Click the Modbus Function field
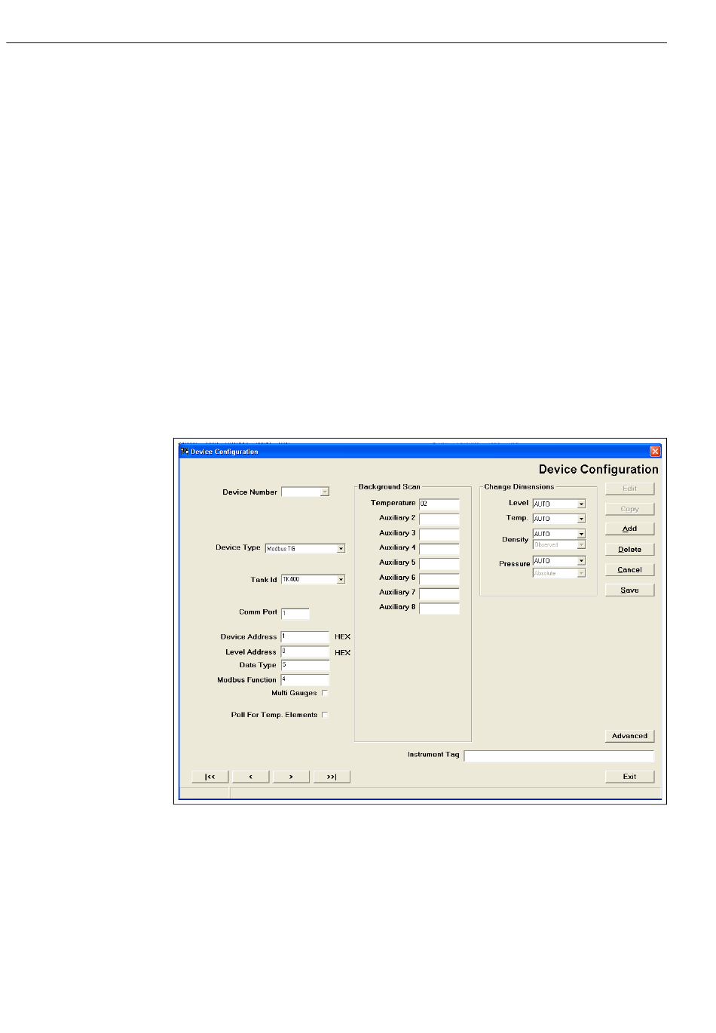The image size is (716, 1033). point(305,680)
